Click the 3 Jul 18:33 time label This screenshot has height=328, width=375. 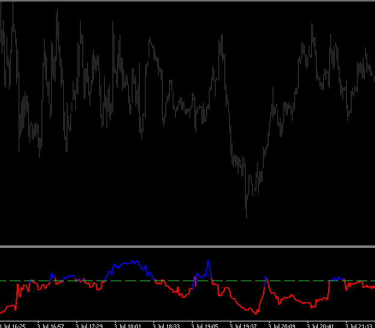166,326
